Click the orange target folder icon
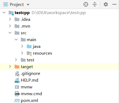Screen dimensions: 119x103 tap(17, 67)
